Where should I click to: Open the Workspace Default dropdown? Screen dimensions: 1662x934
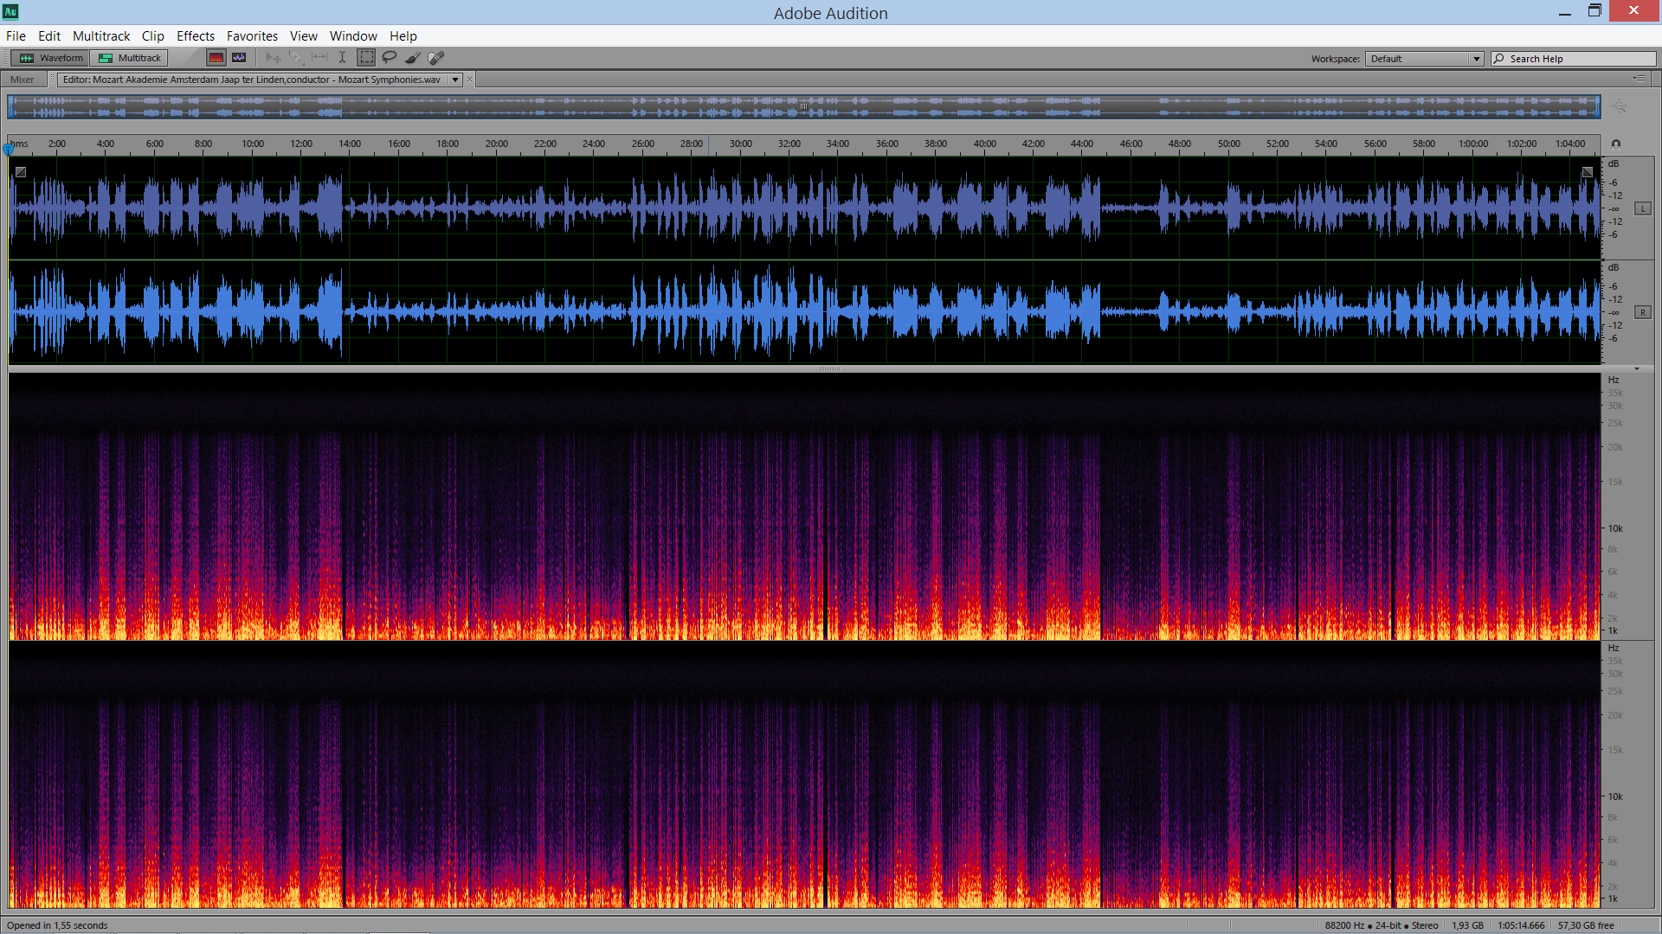[x=1424, y=59]
